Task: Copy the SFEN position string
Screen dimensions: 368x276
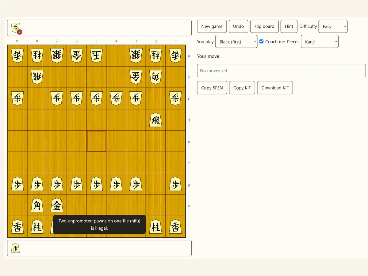Action: coord(212,88)
